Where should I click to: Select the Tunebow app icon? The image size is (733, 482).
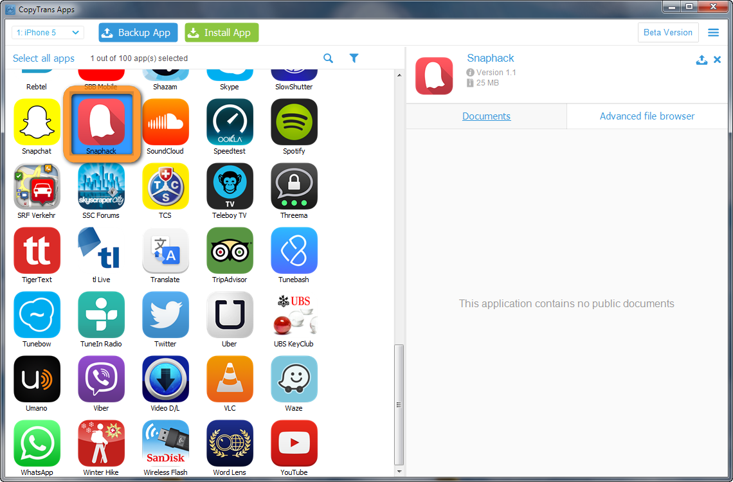click(x=37, y=315)
